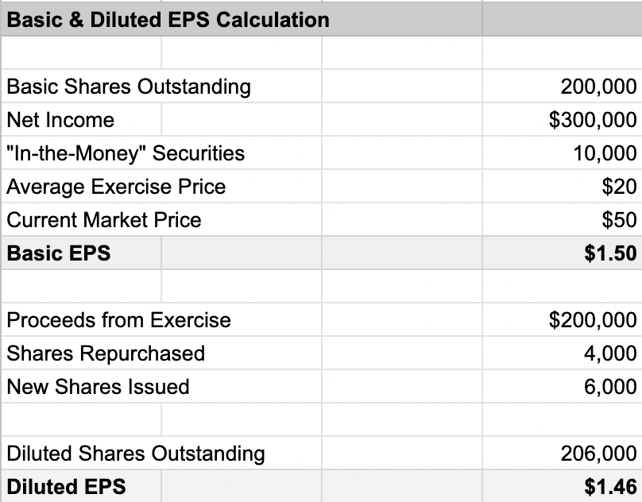This screenshot has width=642, height=502.
Task: Select the 6,000 new shares issued value
Action: pyautogui.click(x=609, y=387)
